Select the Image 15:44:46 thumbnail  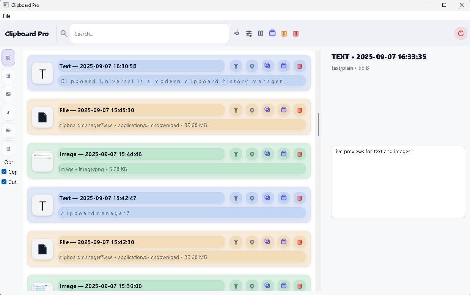[42, 161]
